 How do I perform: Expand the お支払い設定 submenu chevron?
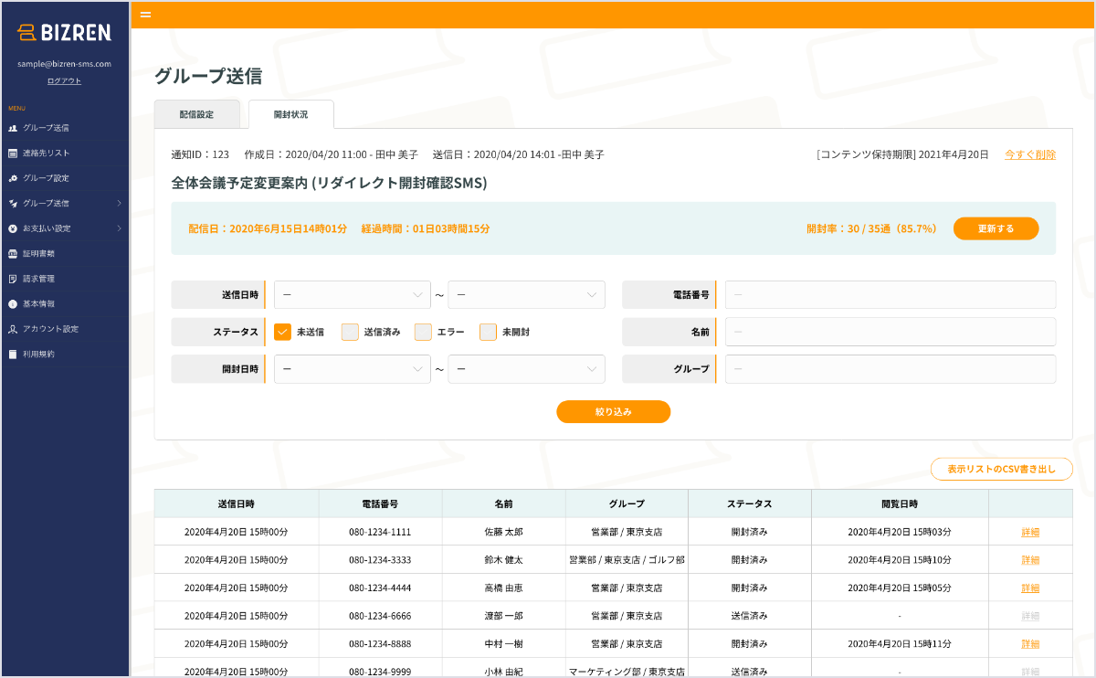coord(120,228)
